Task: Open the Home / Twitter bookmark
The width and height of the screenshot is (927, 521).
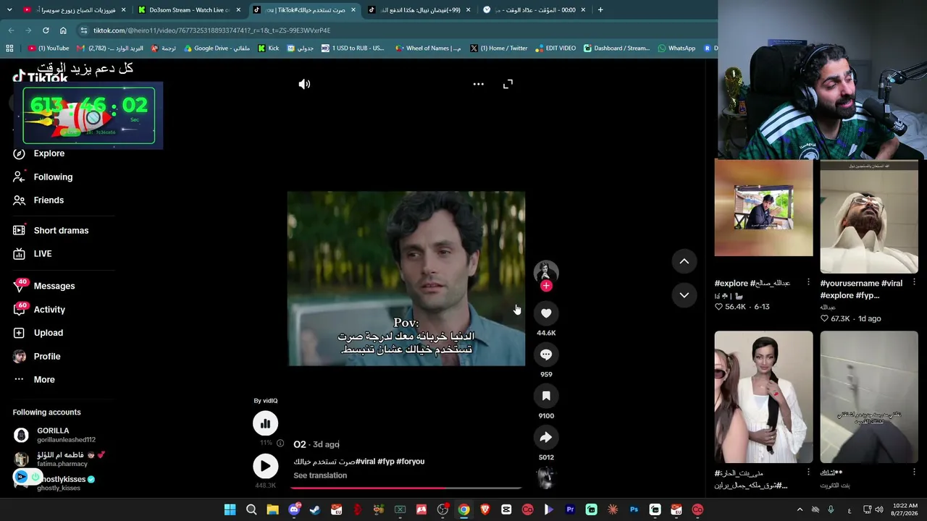Action: [498, 48]
